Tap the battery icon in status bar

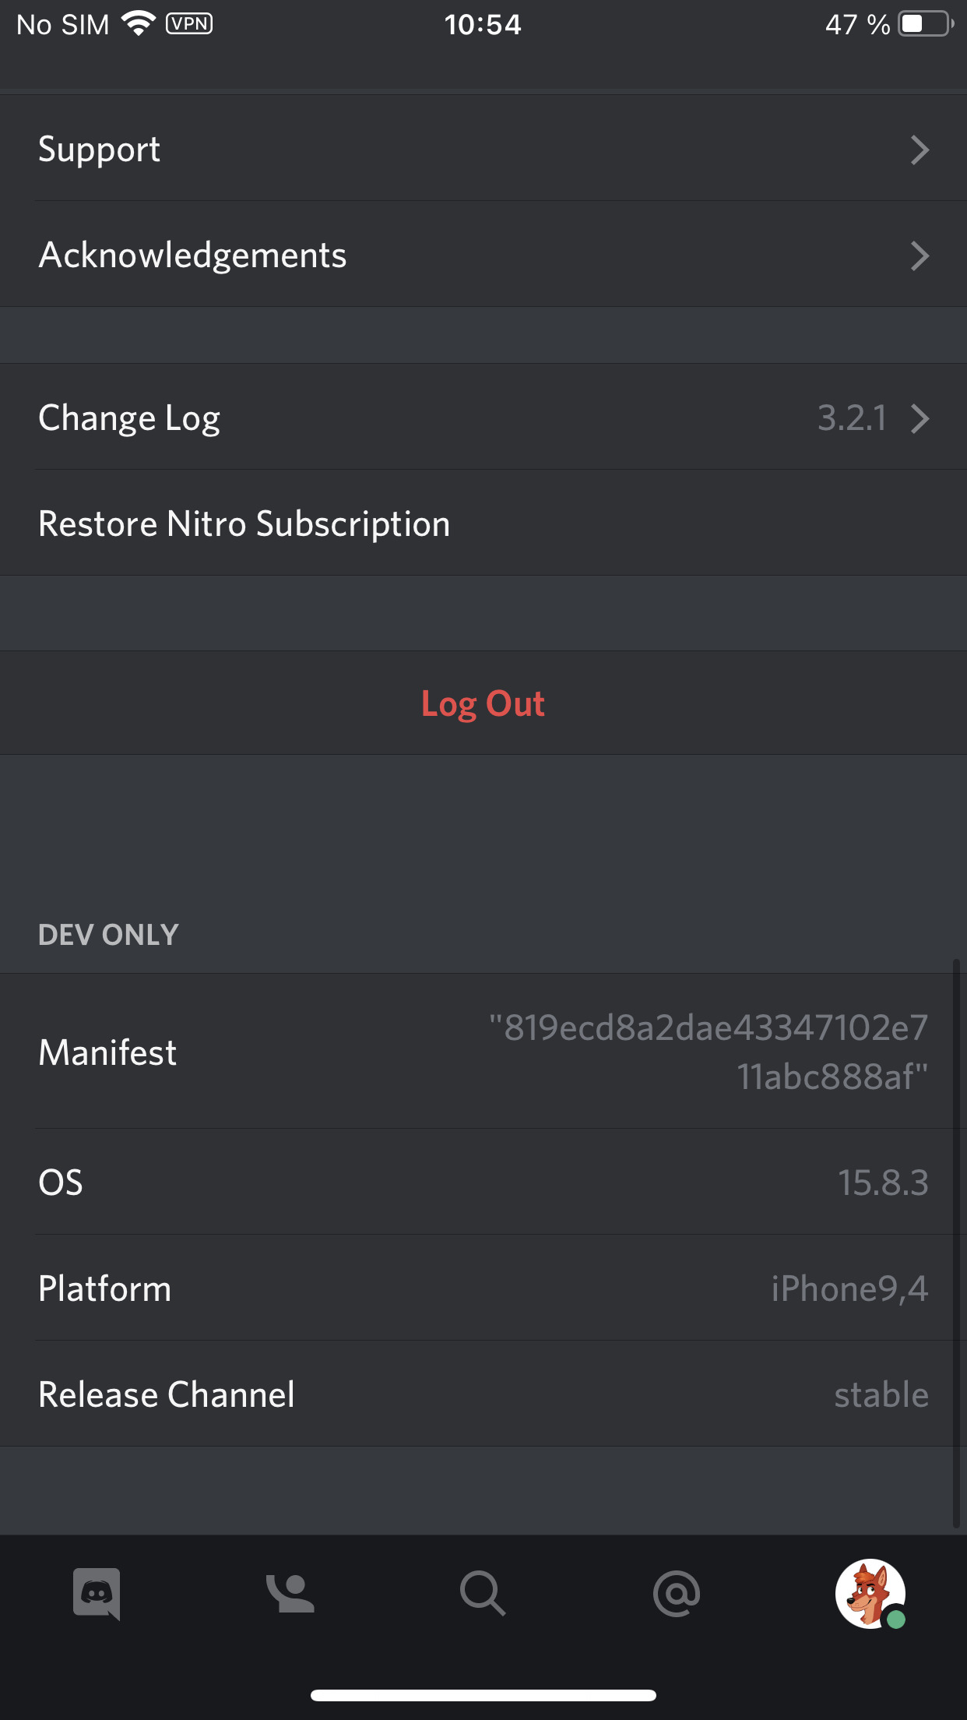pos(925,23)
